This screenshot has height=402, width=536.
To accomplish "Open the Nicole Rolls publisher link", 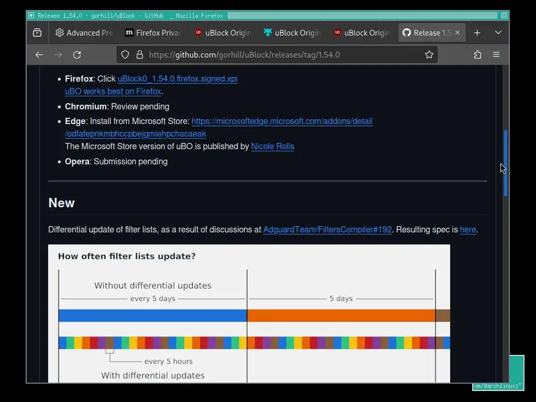I will point(272,147).
